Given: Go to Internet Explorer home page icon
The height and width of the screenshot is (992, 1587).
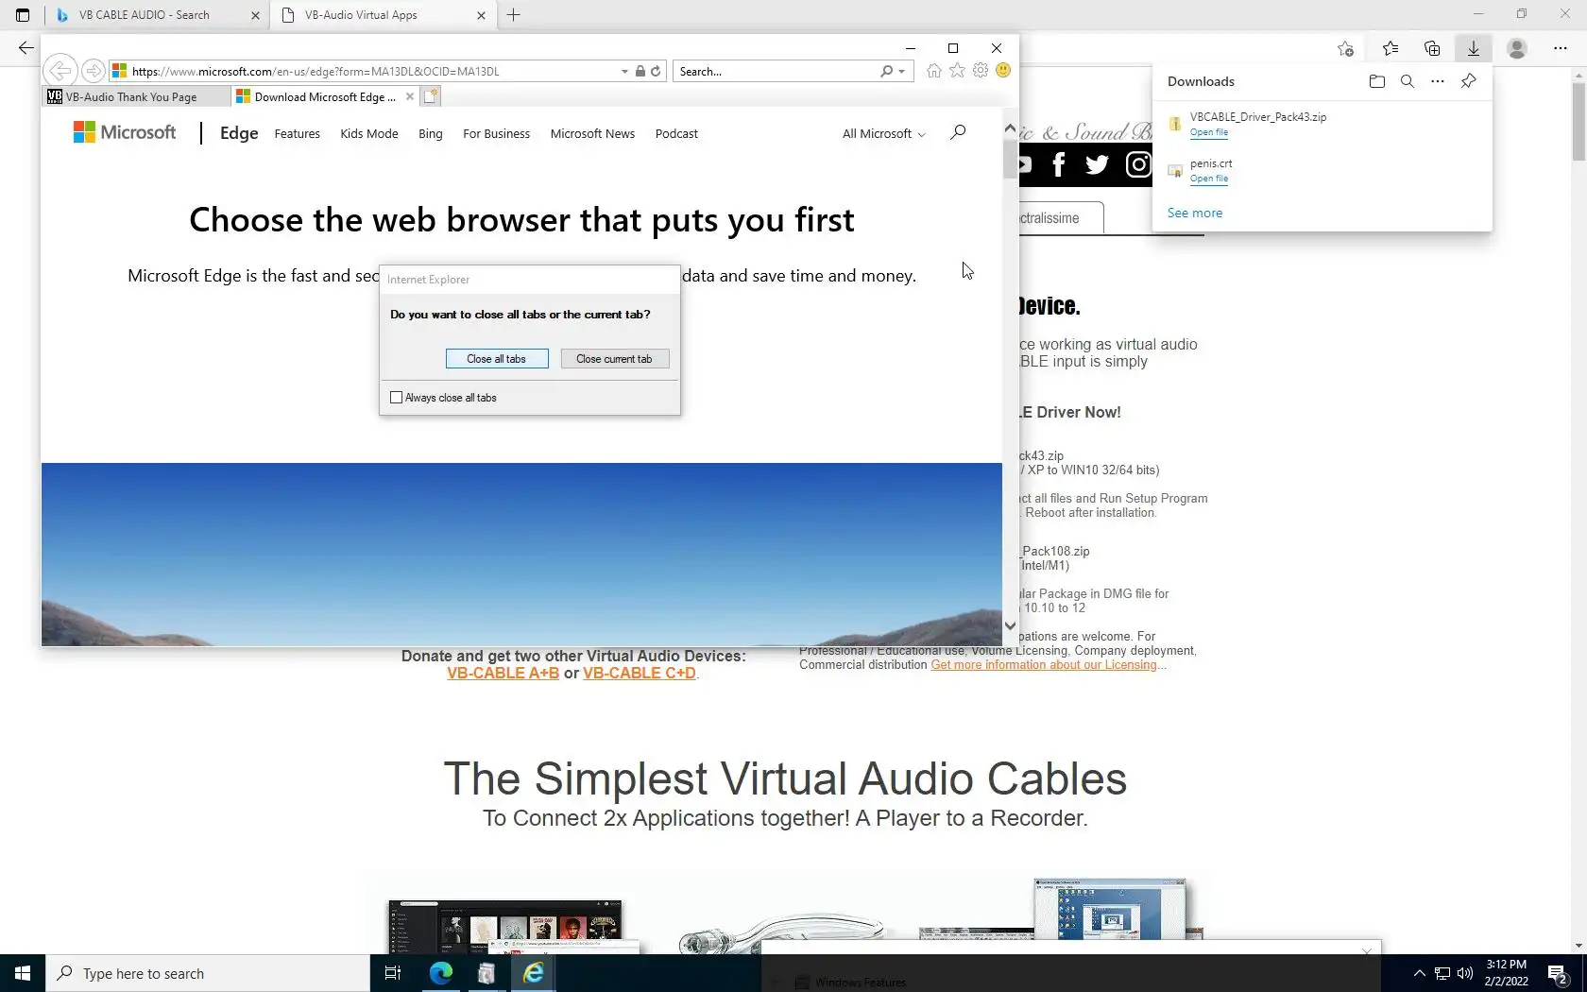Looking at the screenshot, I should tap(934, 71).
